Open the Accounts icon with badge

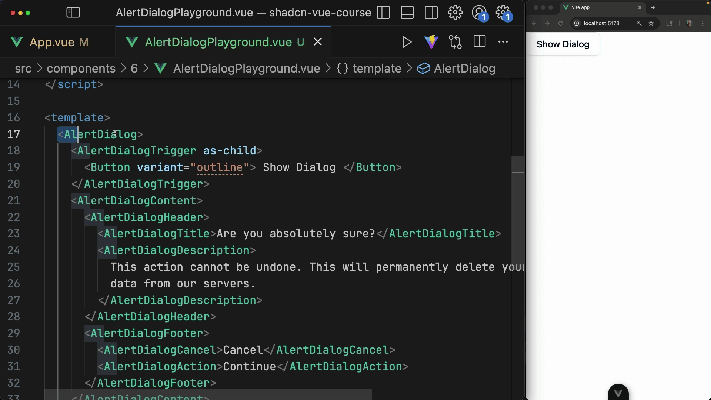480,13
